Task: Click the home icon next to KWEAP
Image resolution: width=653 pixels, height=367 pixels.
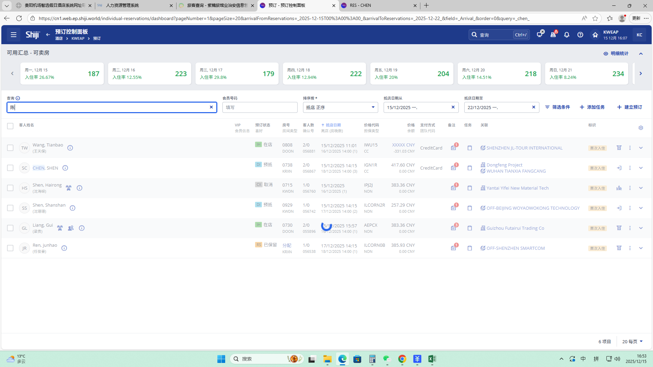Action: (x=595, y=35)
